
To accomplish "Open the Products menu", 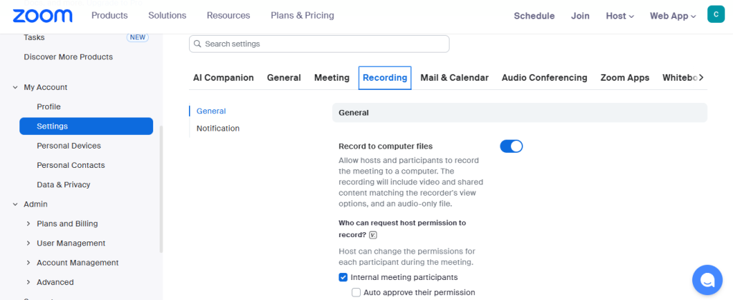I will point(110,16).
